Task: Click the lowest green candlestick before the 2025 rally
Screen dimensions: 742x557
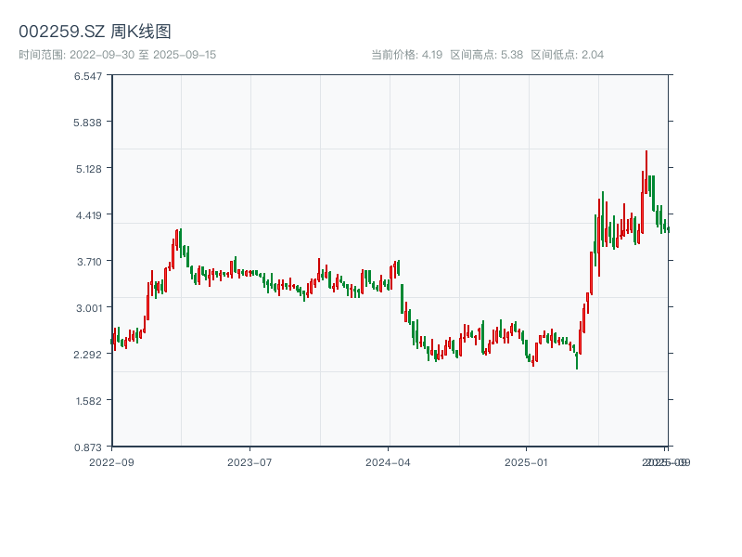Action: [577, 359]
